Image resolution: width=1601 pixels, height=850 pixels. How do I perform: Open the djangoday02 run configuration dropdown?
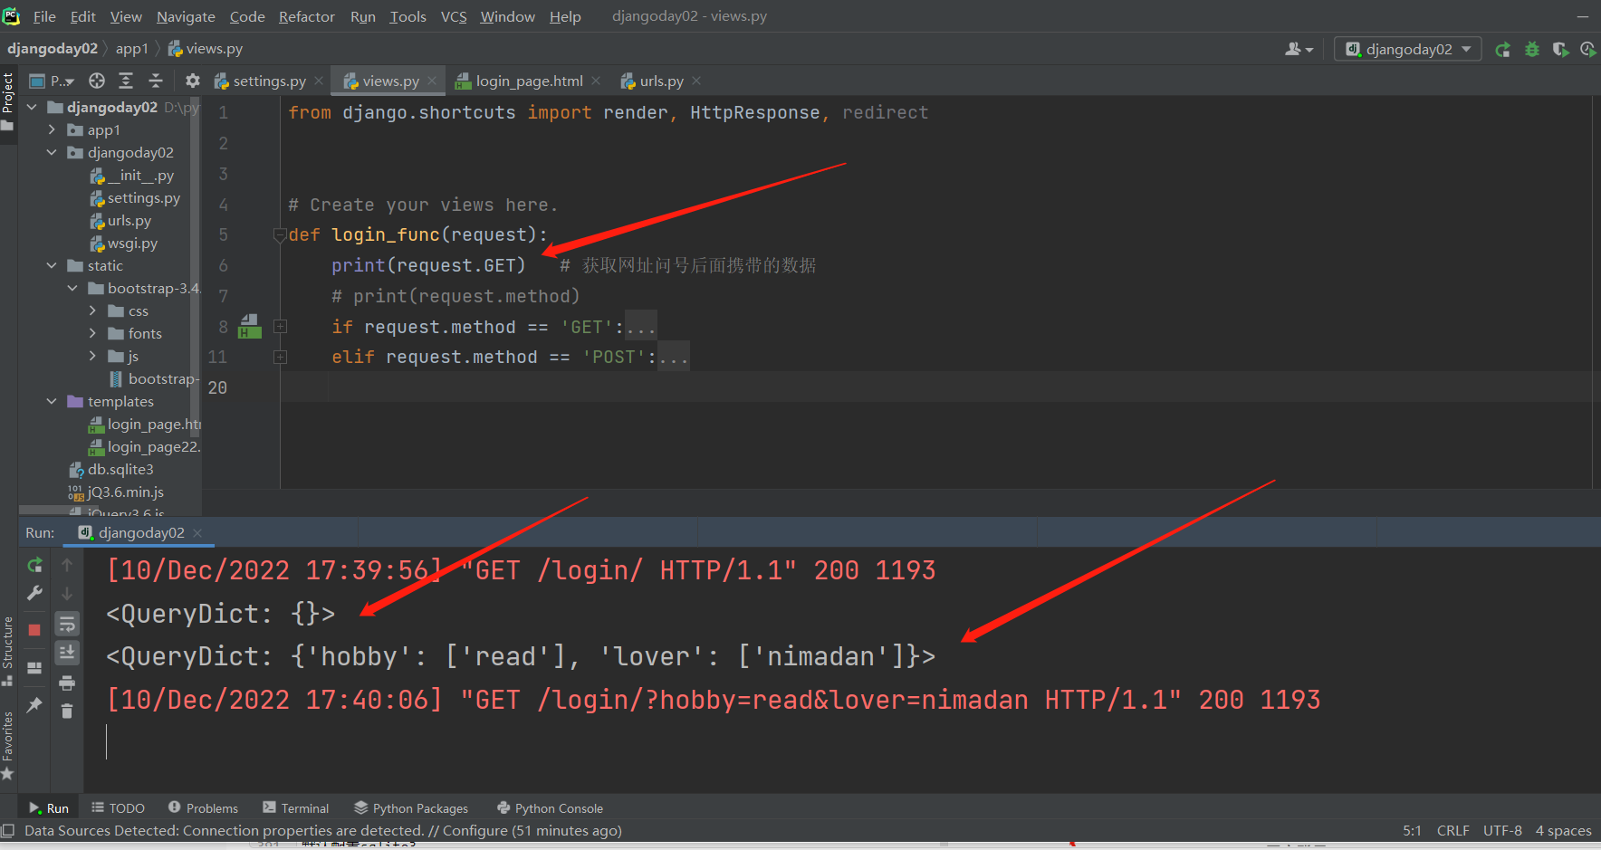[1408, 49]
